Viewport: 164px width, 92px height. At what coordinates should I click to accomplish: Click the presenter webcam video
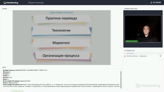click(x=143, y=29)
